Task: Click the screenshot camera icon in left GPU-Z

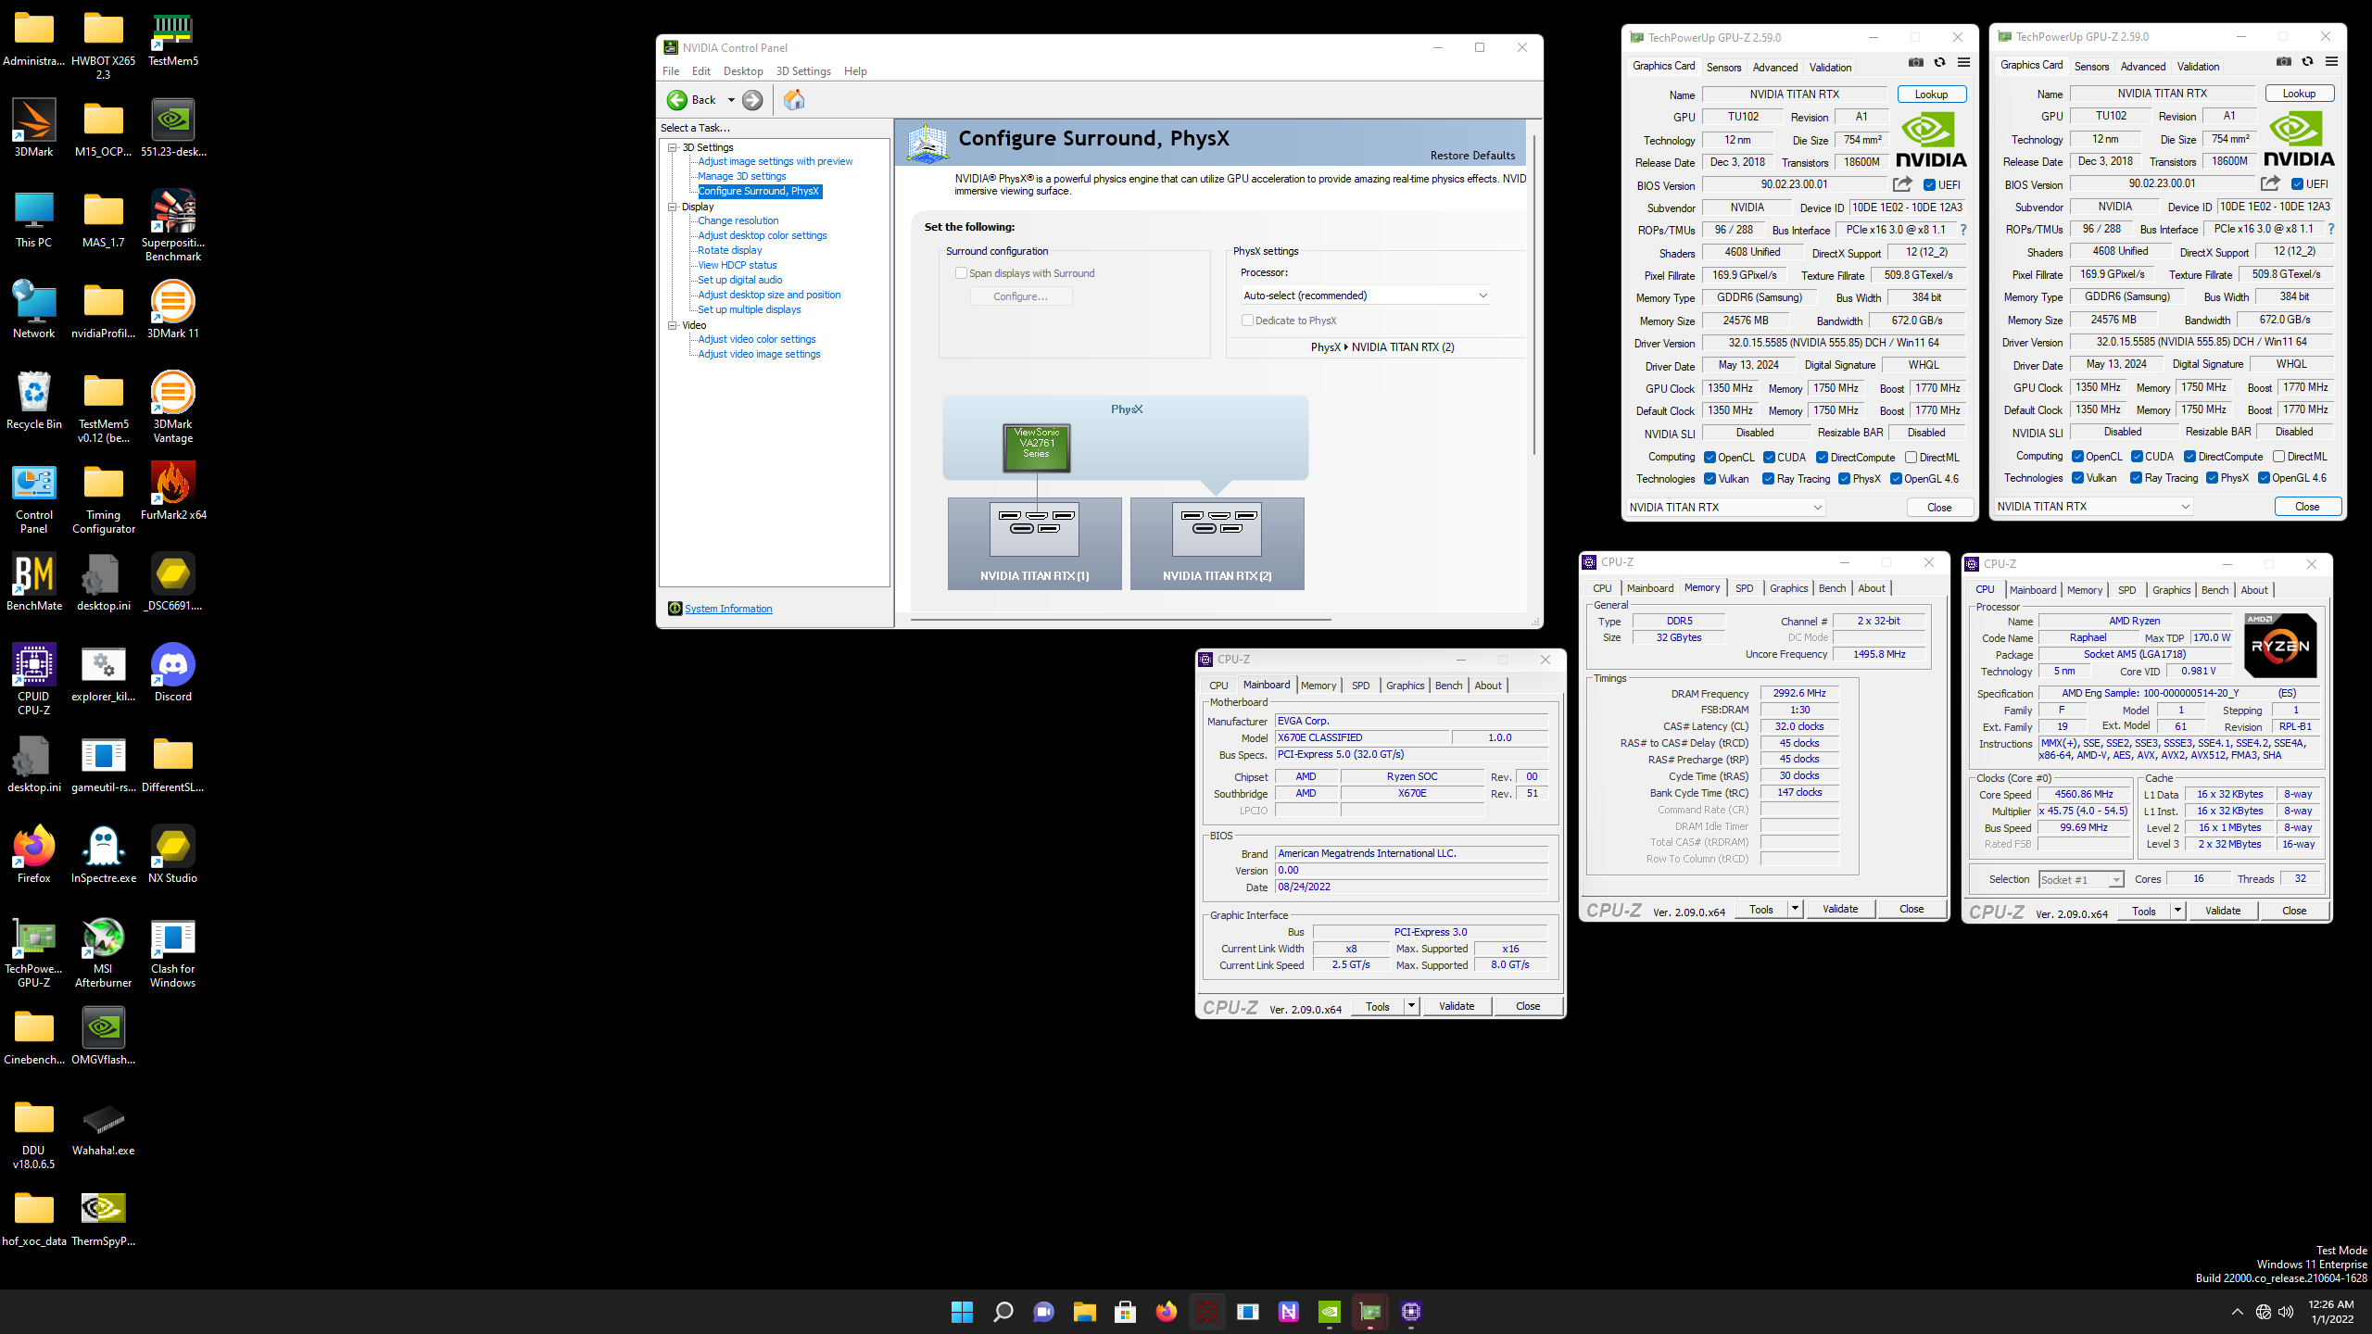Action: pos(1916,63)
